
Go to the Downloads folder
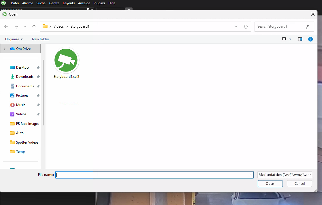[x=25, y=77]
